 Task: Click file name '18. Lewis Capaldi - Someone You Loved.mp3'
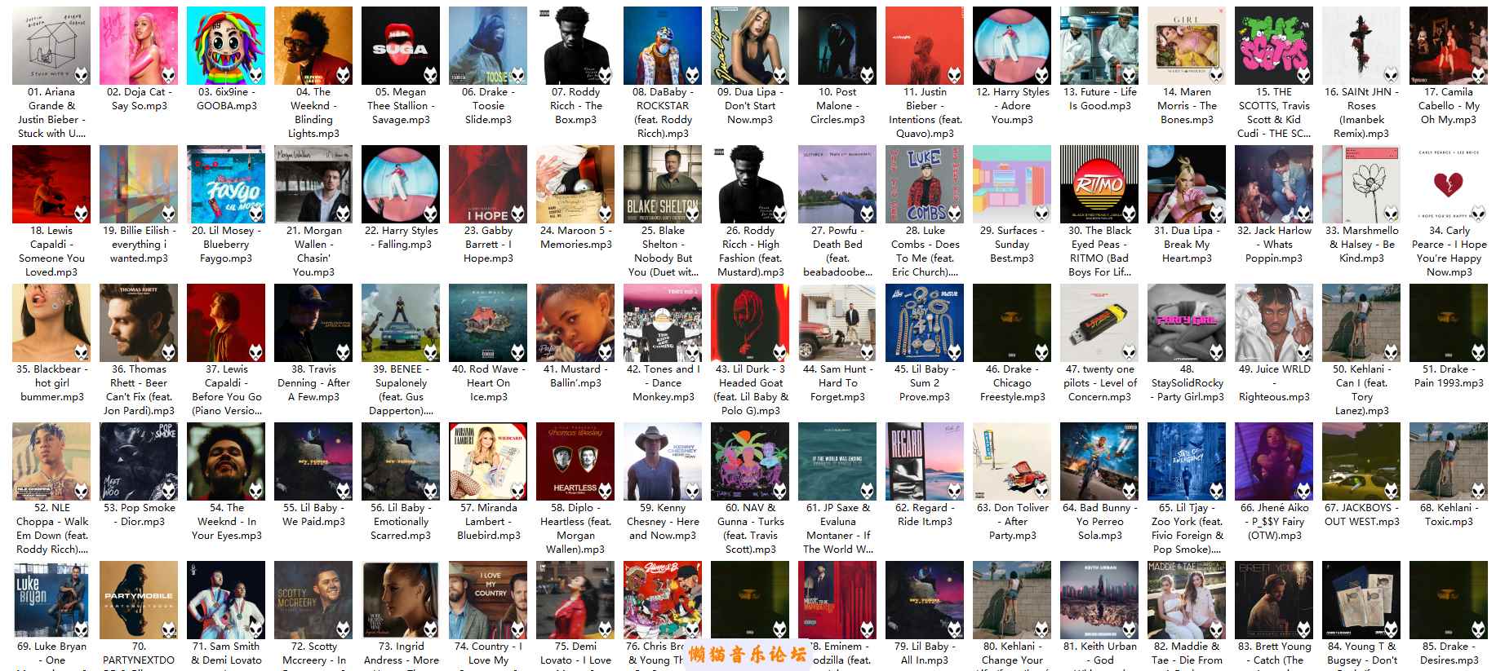(51, 251)
